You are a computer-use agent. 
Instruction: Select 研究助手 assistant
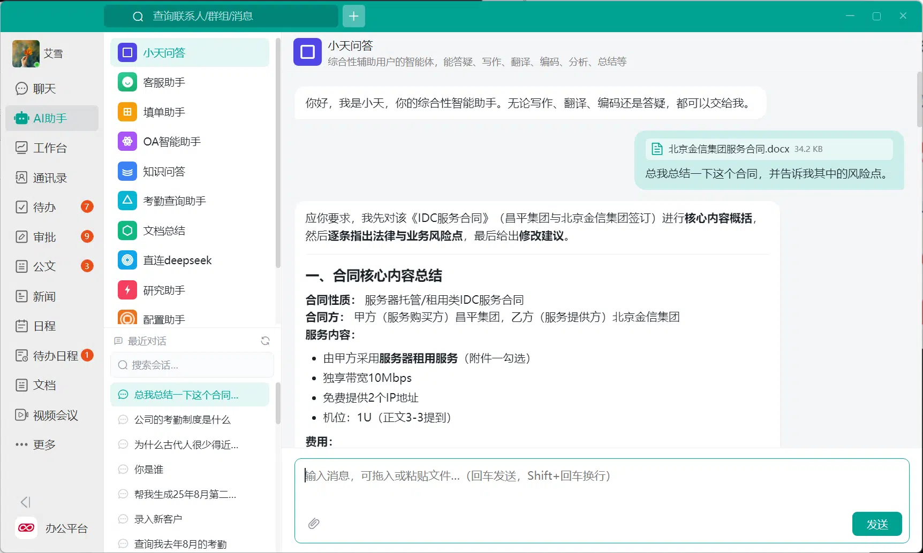point(190,290)
